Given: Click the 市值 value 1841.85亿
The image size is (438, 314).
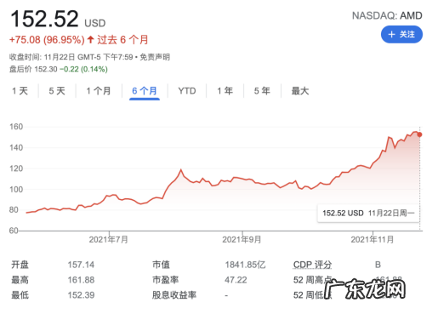Looking at the screenshot, I should [245, 265].
